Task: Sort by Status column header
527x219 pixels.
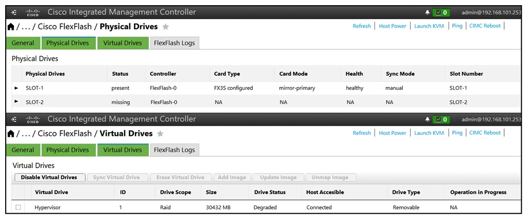Action: [x=120, y=74]
